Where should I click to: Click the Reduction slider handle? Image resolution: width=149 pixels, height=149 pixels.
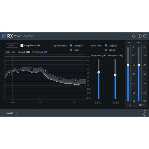(115, 75)
